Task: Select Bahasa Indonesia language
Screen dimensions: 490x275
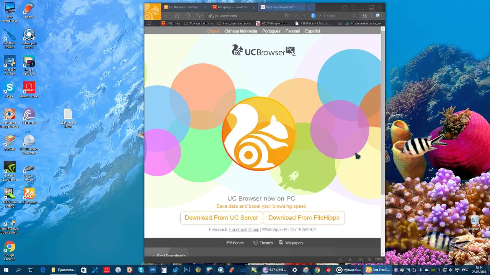Action: (x=241, y=31)
